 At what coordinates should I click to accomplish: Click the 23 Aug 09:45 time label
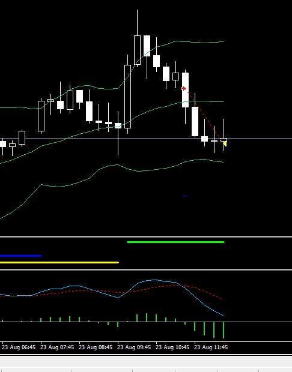[x=134, y=347]
